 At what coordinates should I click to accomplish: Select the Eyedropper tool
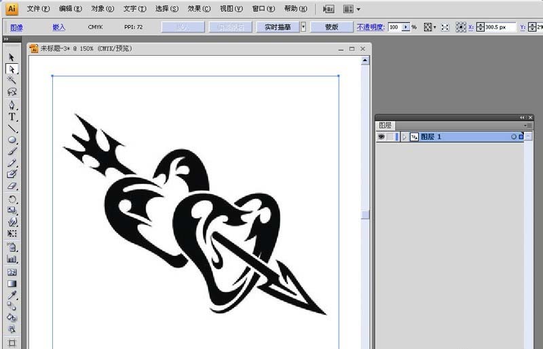(x=12, y=295)
